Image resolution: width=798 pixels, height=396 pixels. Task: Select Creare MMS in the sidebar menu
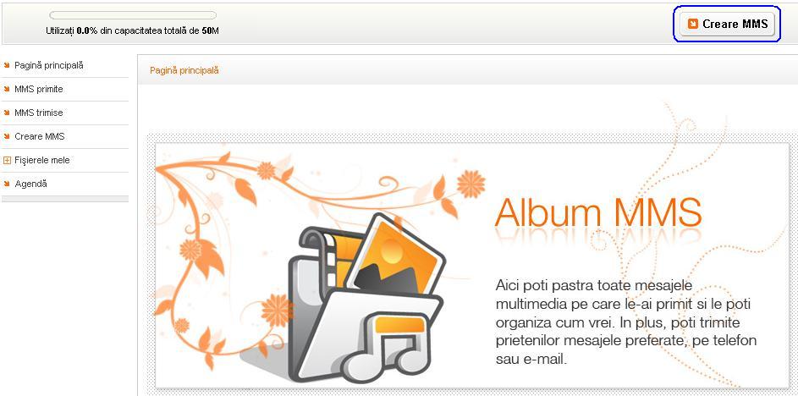(40, 136)
